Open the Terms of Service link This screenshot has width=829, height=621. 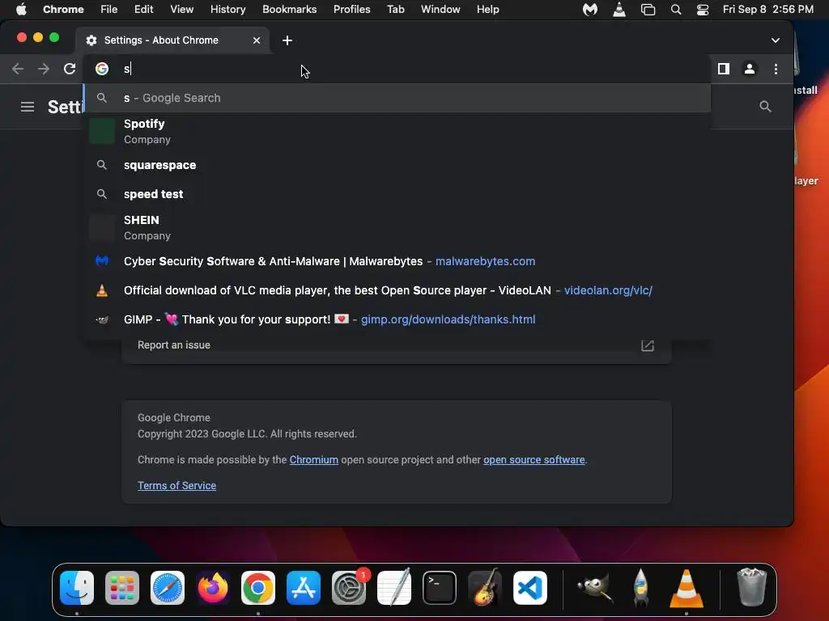pyautogui.click(x=176, y=485)
